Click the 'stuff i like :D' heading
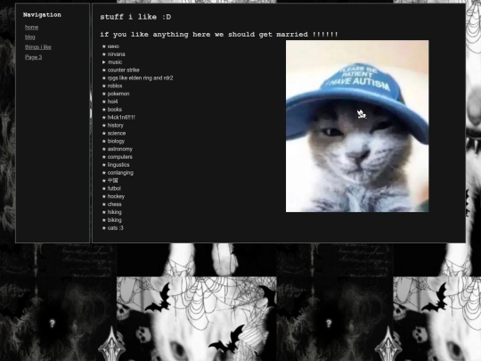This screenshot has height=361, width=481. 135,17
